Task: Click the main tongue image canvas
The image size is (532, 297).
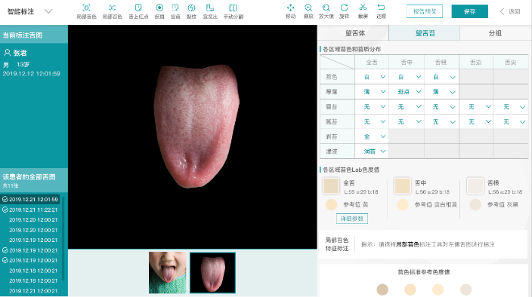Action: [x=193, y=136]
